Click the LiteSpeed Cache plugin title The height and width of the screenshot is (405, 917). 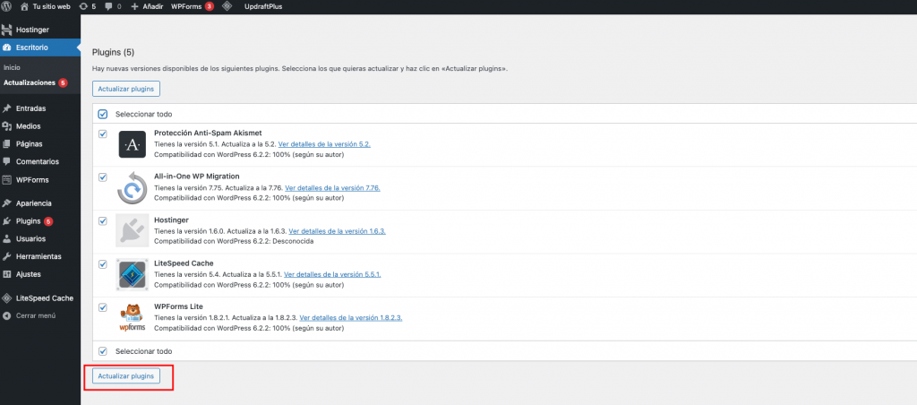click(x=184, y=263)
